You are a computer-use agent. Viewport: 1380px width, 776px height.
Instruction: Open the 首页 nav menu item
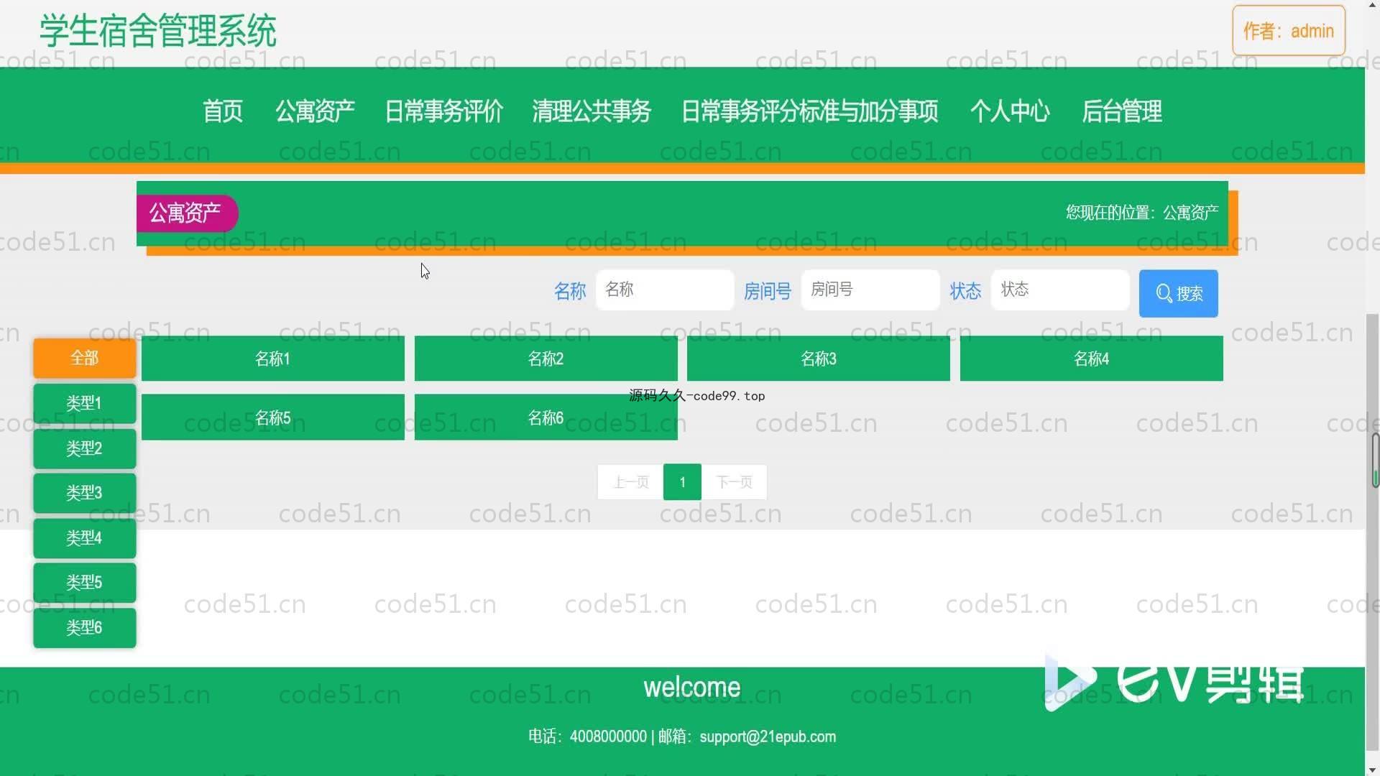pyautogui.click(x=222, y=111)
